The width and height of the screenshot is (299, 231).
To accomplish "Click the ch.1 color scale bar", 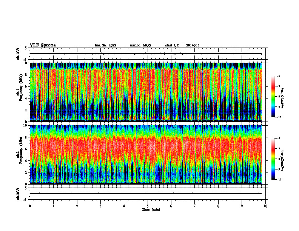I will pyautogui.click(x=273, y=97).
